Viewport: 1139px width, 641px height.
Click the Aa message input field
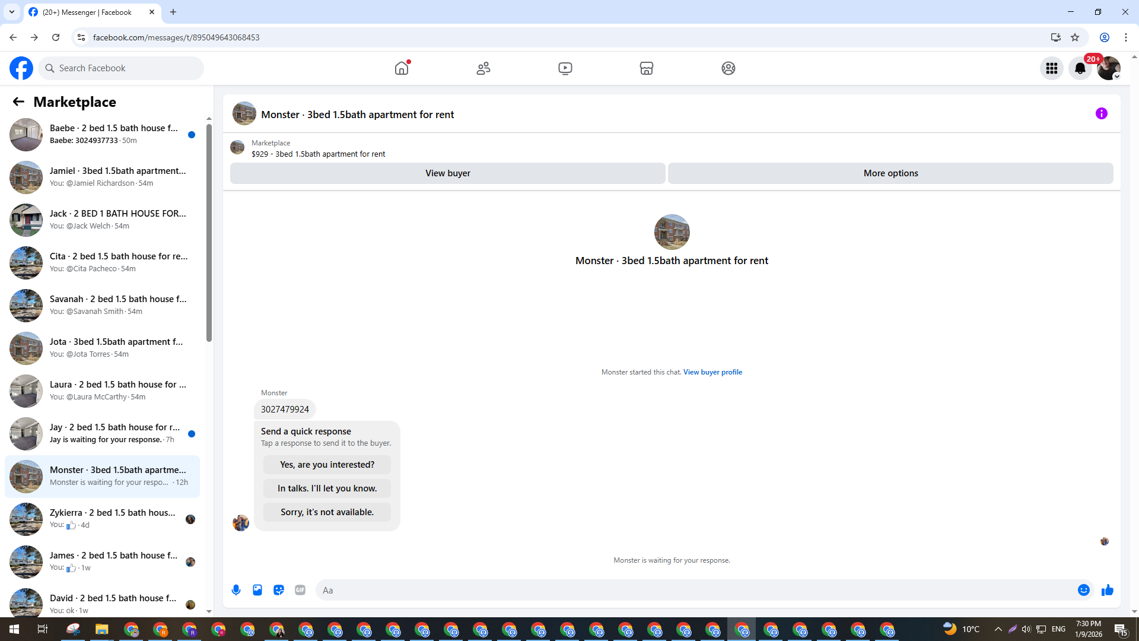[694, 590]
